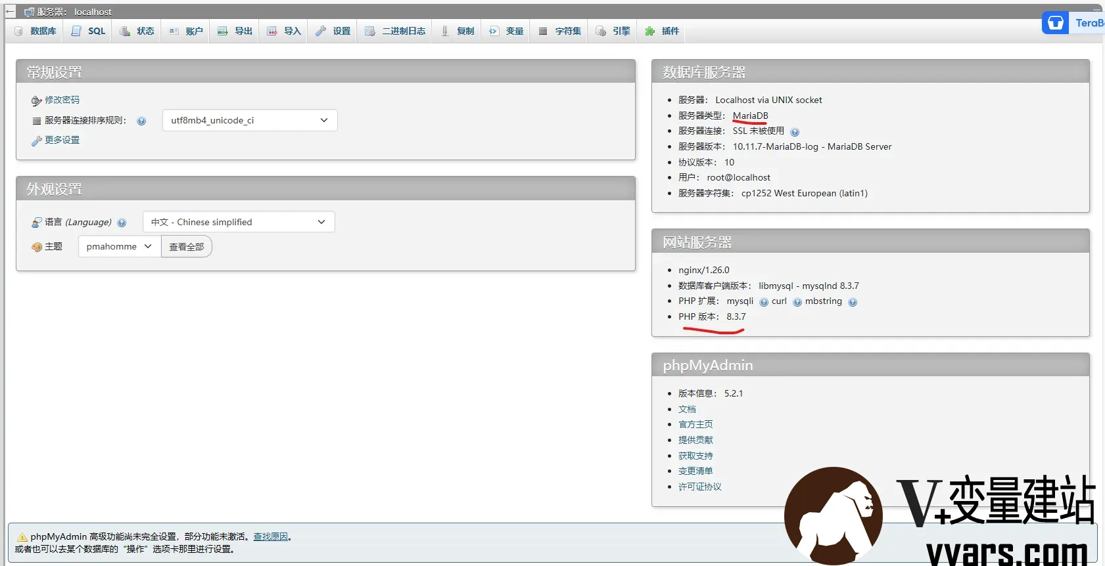Screen dimensions: 1105x566
Task: Open the 数据库 tab
Action: tap(35, 31)
